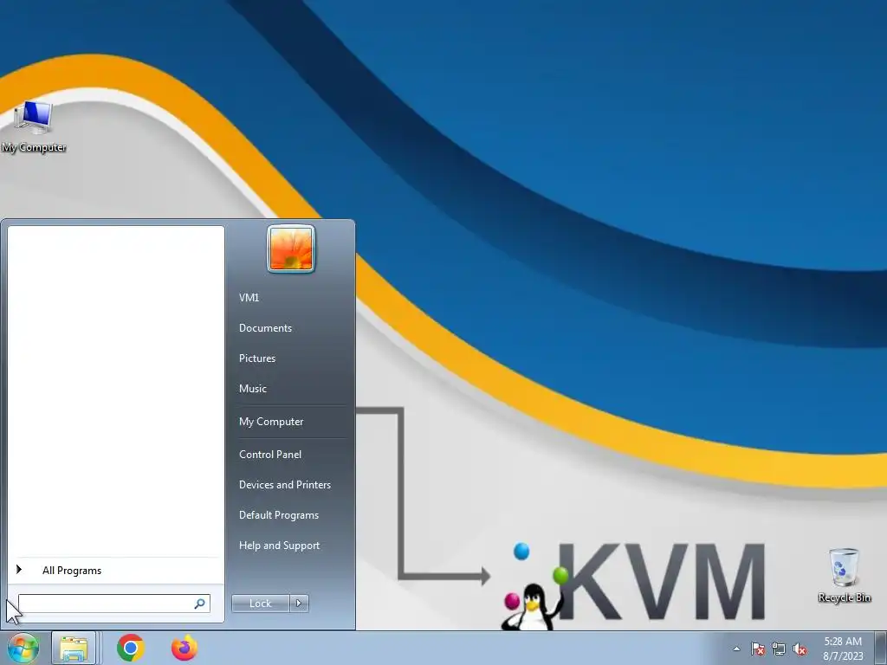Open My Computer in Start menu
Image resolution: width=887 pixels, height=665 pixels.
(271, 422)
